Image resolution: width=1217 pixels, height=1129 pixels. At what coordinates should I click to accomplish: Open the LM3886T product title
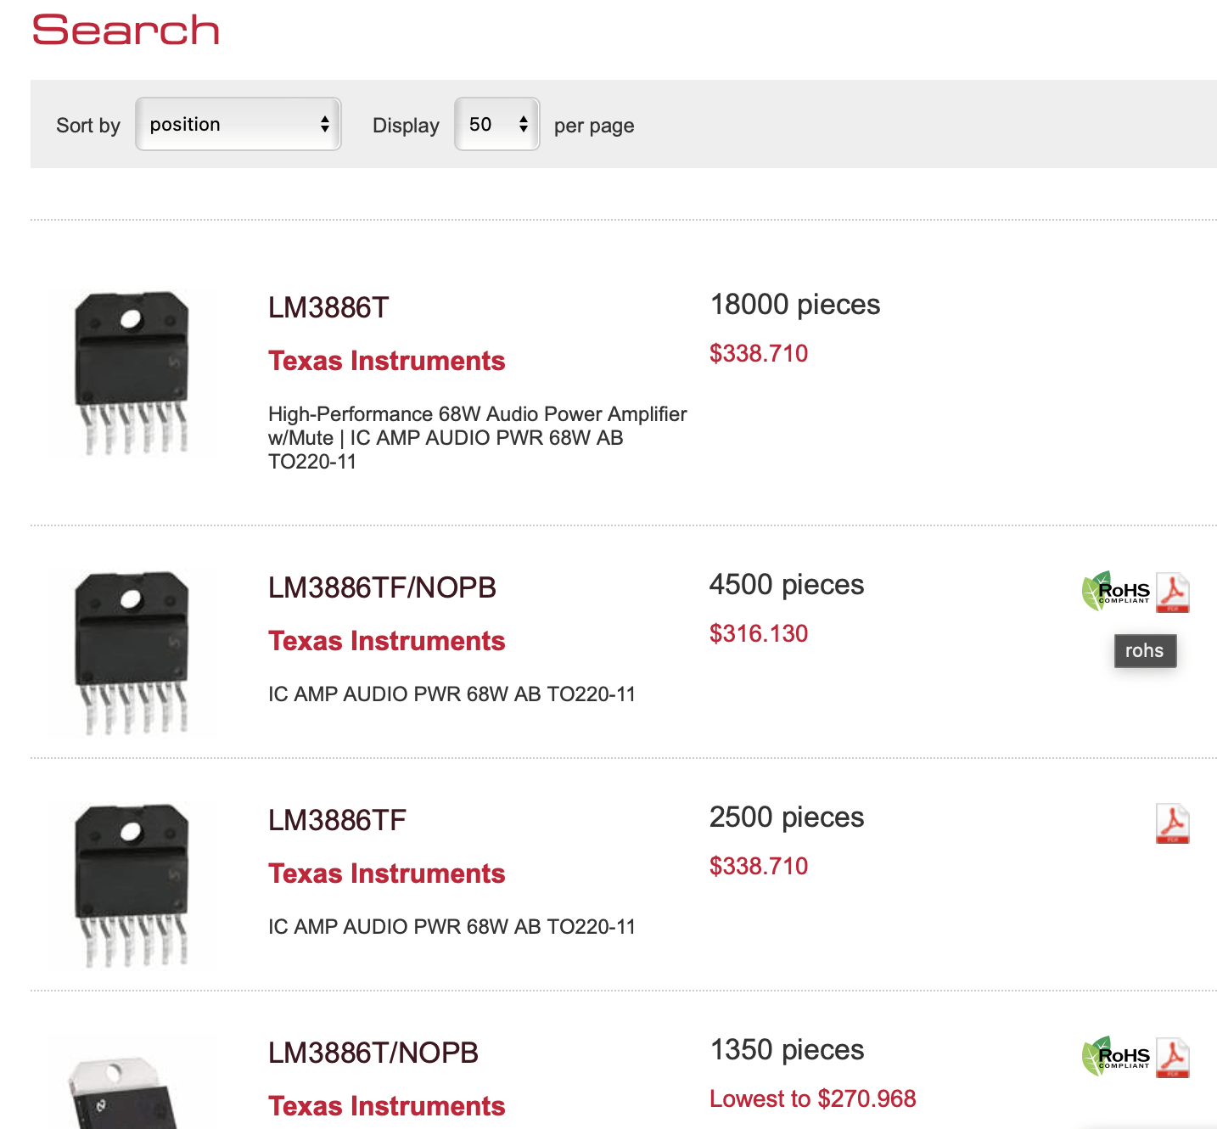coord(328,307)
